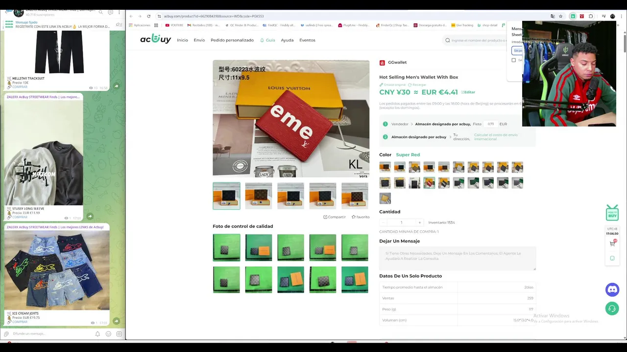Open the green customer support headset button
Viewport: 627px width, 352px height.
pos(612,308)
